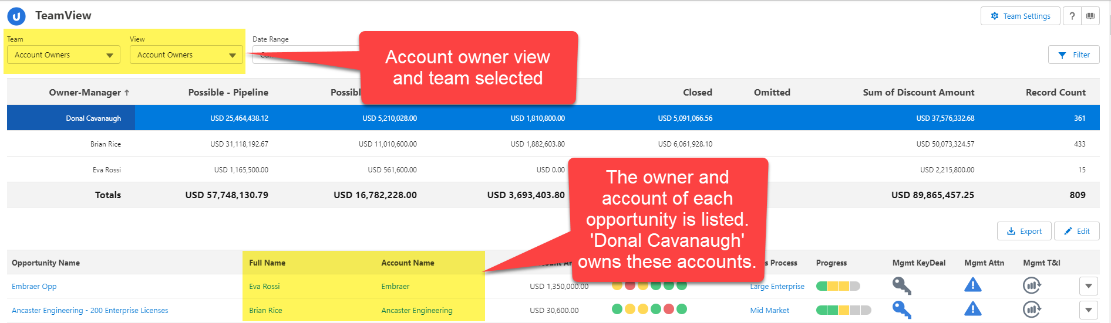Viewport: 1111px width, 323px height.
Task: Expand the Team dropdown
Action: click(x=63, y=55)
